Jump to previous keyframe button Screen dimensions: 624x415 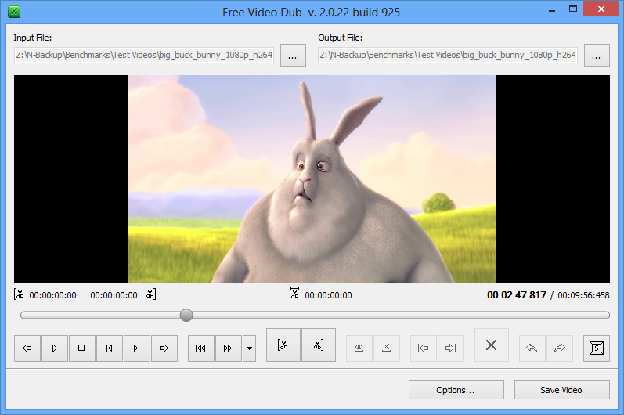(x=200, y=348)
